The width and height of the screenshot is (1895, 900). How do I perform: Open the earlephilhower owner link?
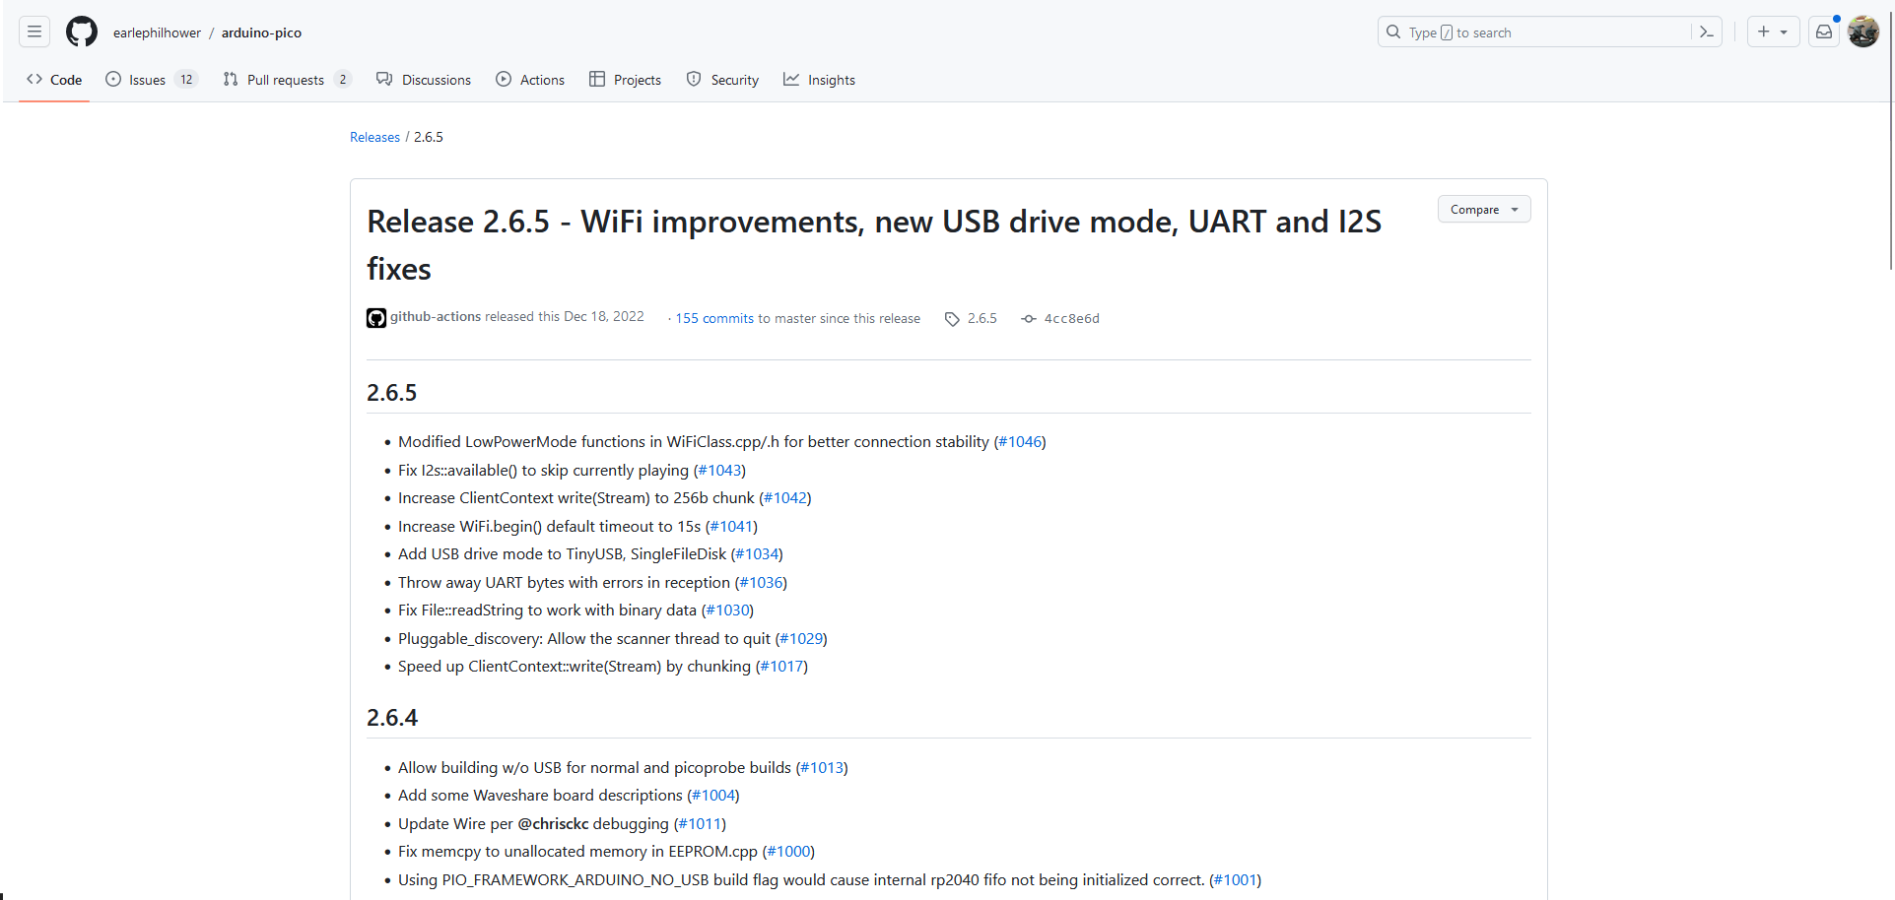point(157,32)
